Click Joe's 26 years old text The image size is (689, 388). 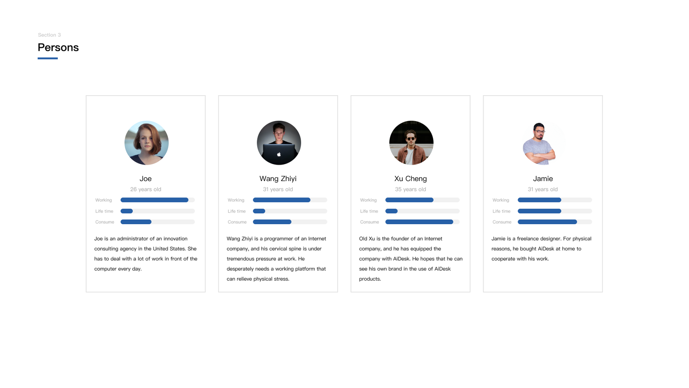coord(146,189)
